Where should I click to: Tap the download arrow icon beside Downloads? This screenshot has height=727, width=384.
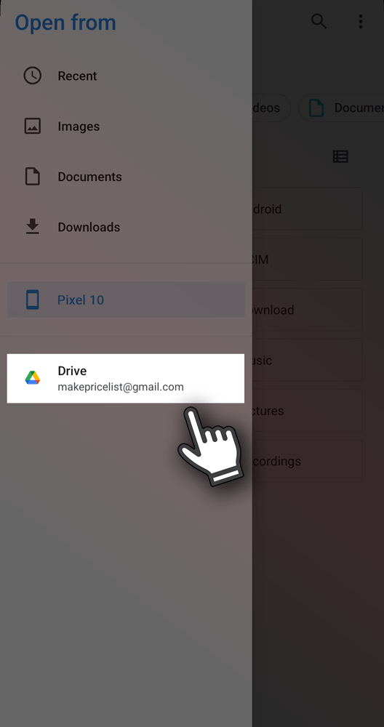coord(33,227)
